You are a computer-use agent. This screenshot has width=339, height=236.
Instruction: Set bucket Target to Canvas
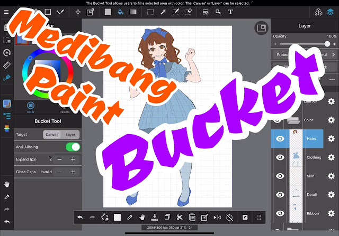pos(52,135)
